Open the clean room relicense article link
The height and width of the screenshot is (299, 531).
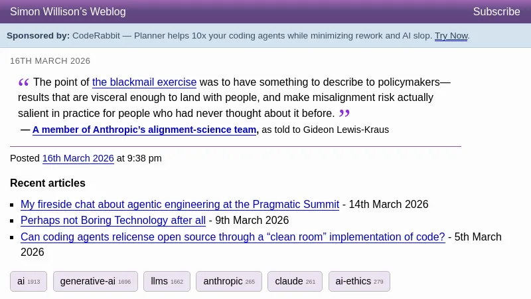232,237
